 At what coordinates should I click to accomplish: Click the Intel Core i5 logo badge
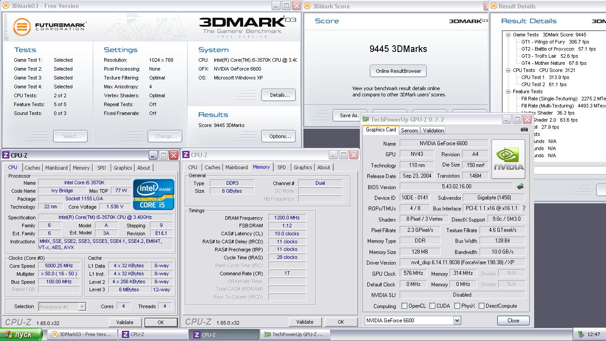[153, 194]
